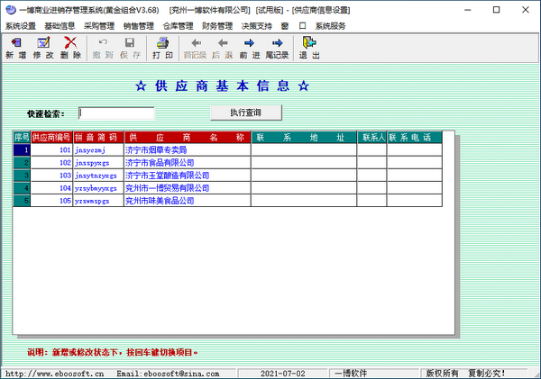Open the 采购管理 menu
Screen dimensions: 541x379
[x=99, y=26]
